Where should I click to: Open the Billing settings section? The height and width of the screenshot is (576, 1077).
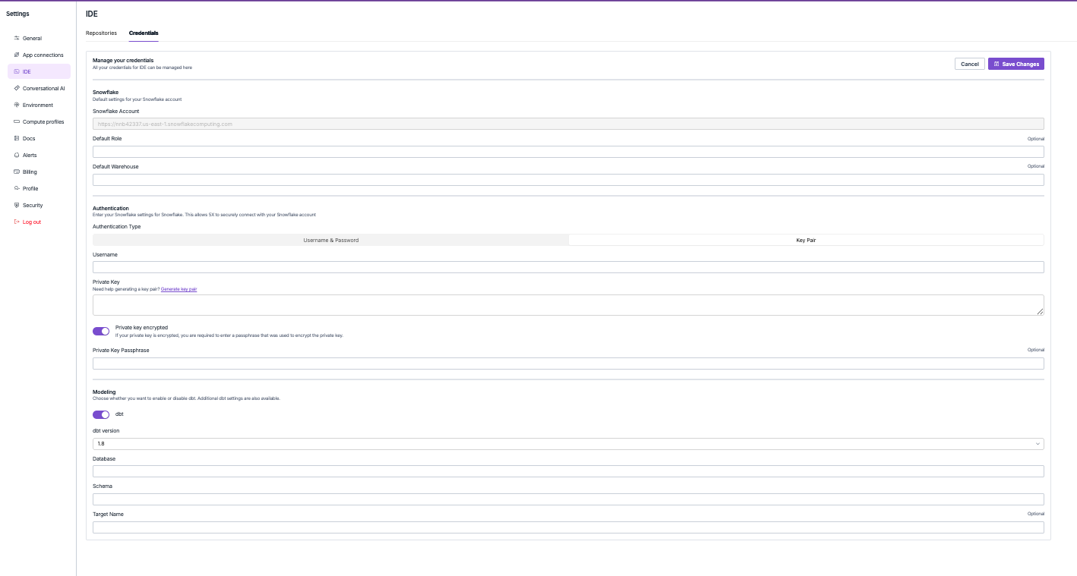tap(29, 172)
